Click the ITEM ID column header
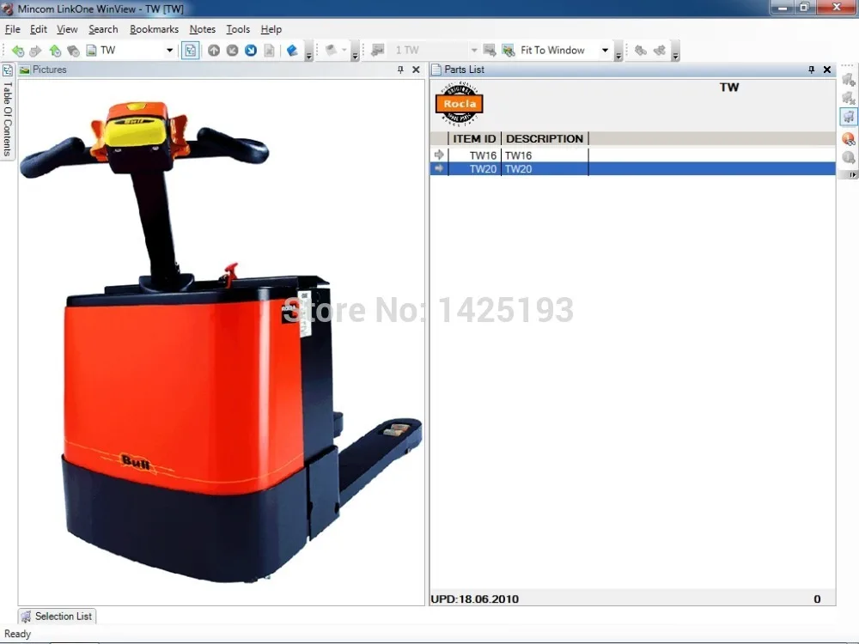 474,138
